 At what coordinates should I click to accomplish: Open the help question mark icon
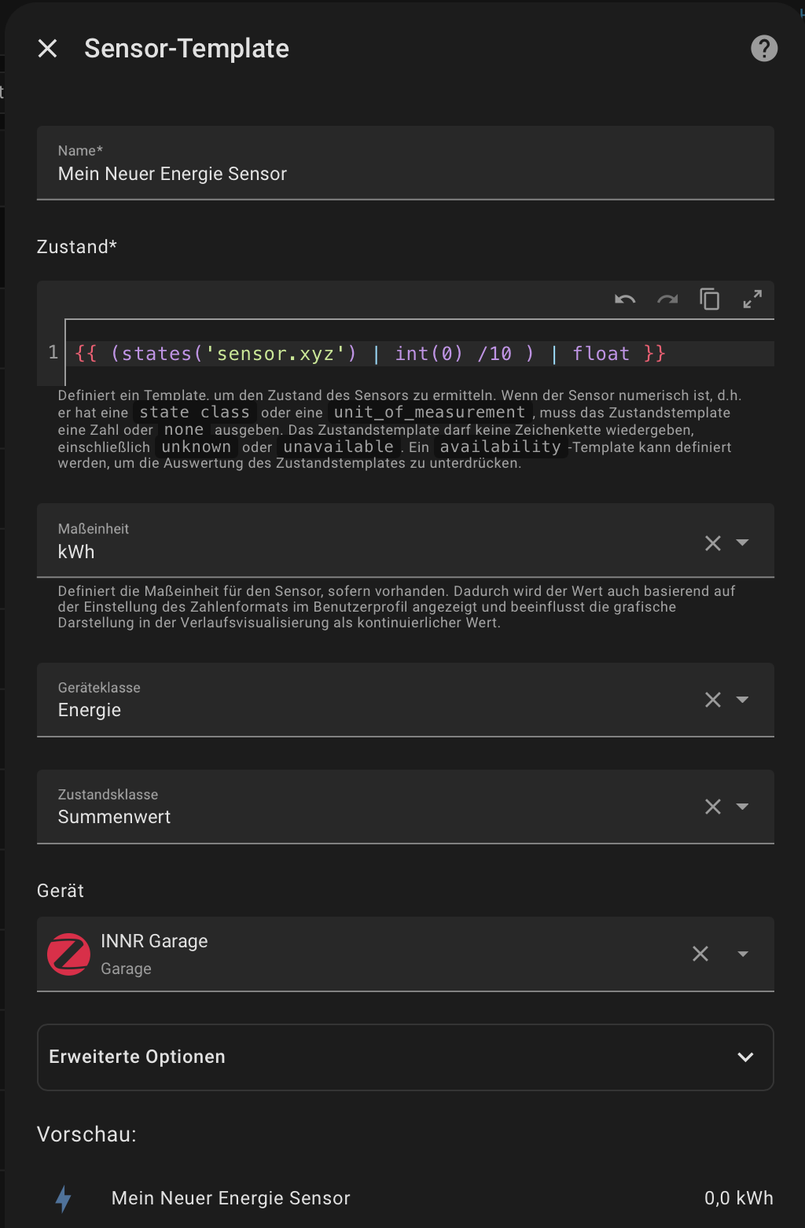point(763,49)
